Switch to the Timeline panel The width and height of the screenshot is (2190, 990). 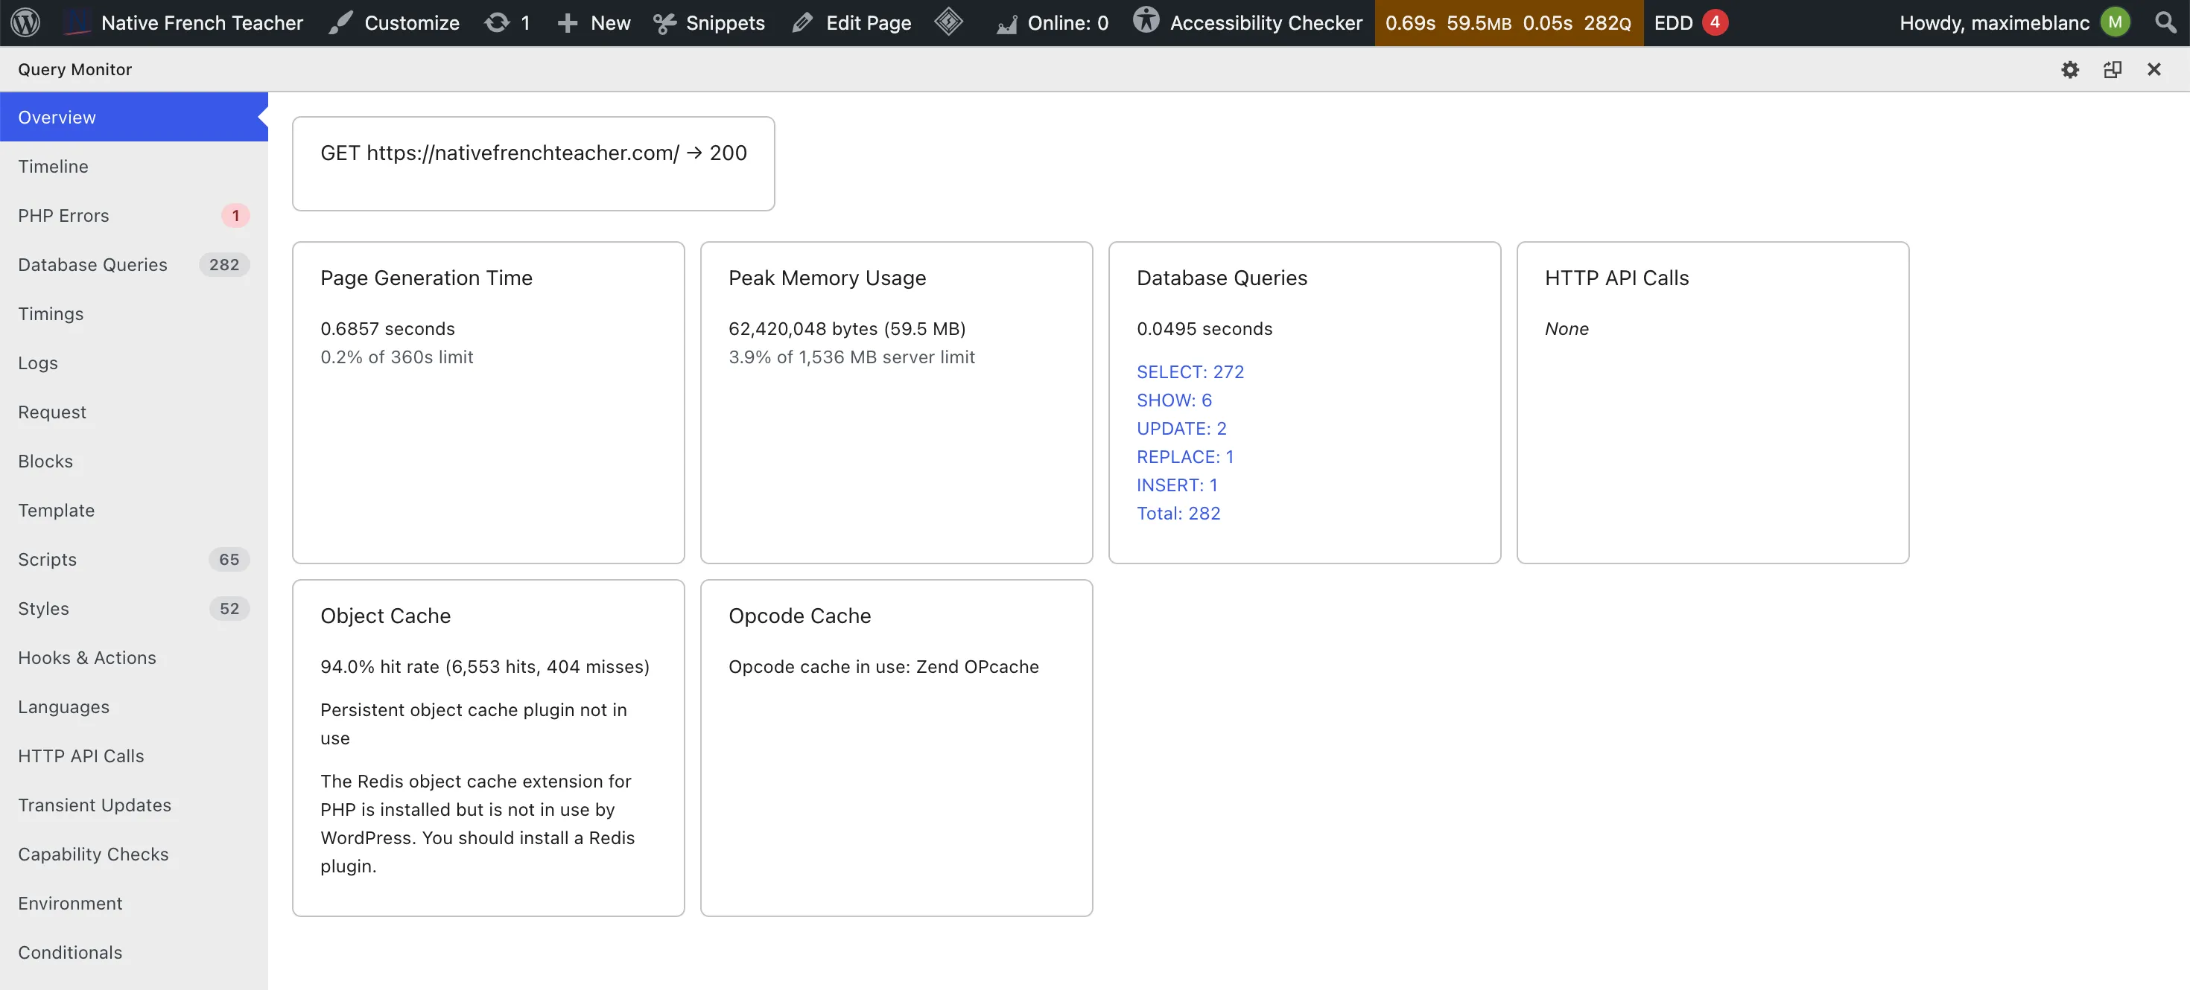133,167
